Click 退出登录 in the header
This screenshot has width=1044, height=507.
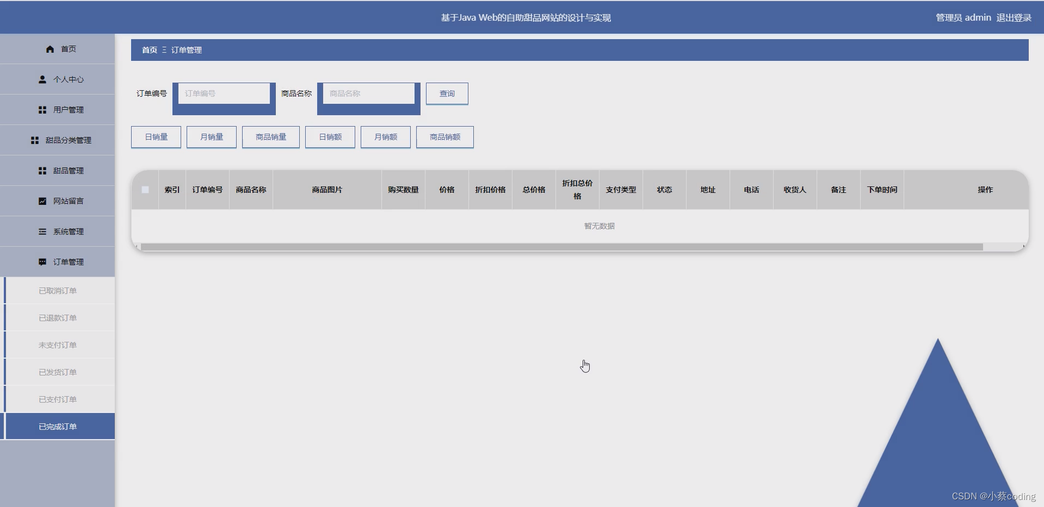[1014, 17]
